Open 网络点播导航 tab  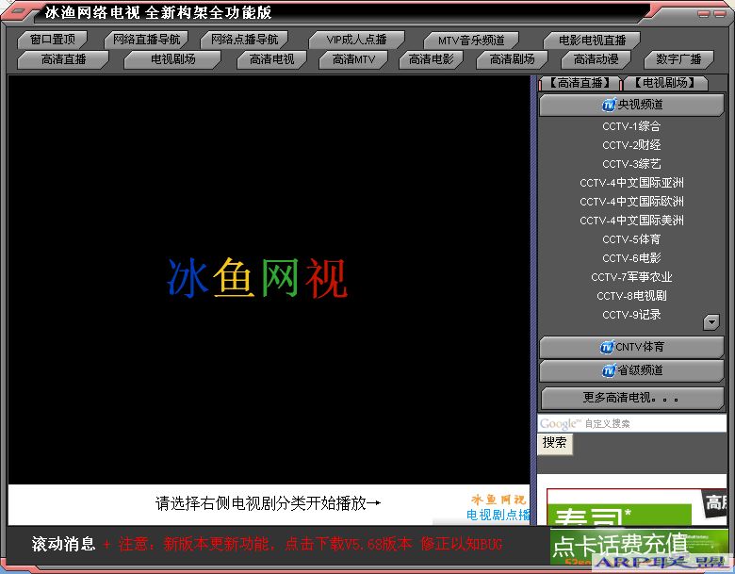coord(244,40)
